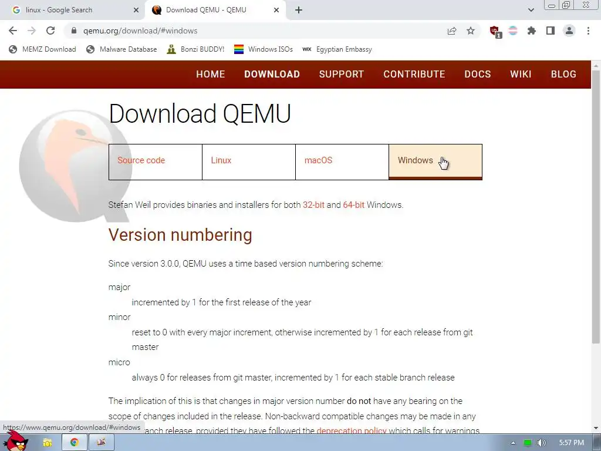Reload the QEMU download page

coord(50,31)
